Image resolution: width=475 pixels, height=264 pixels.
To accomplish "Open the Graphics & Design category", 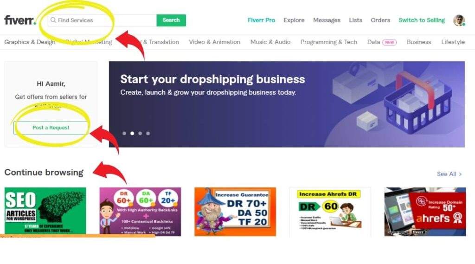I will tap(30, 42).
